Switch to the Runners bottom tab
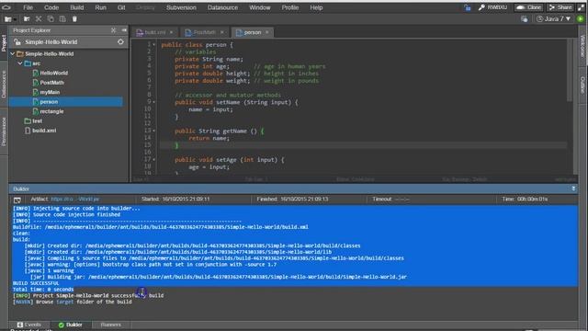588x331 pixels. click(x=110, y=325)
